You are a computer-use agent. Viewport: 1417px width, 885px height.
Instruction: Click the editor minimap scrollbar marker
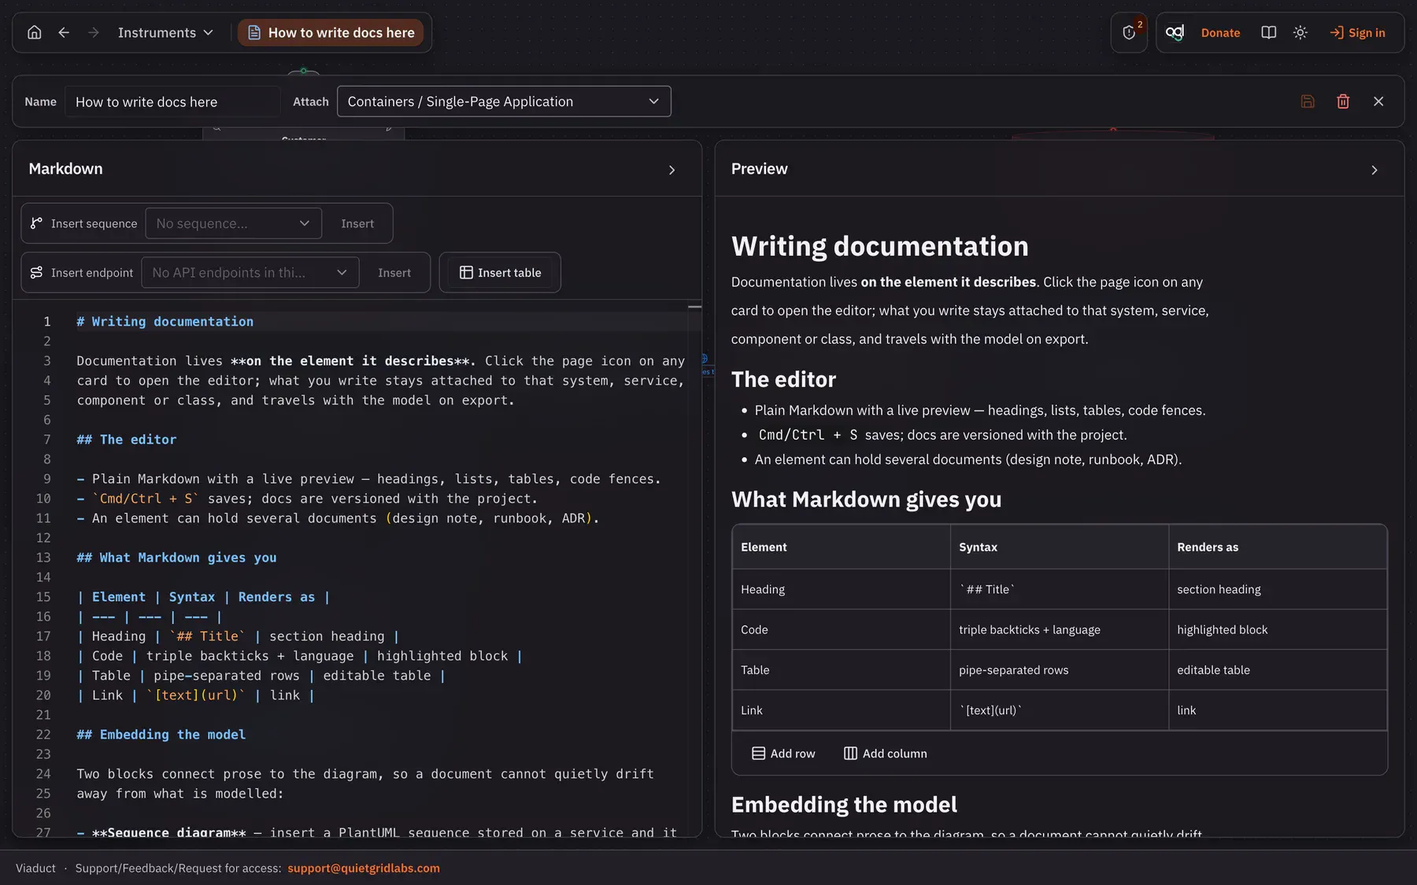[x=694, y=306]
